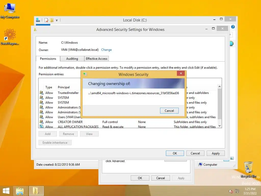Image resolution: width=261 pixels, height=196 pixels.
Task: Open the Recycle Bin
Action: (x=248, y=169)
